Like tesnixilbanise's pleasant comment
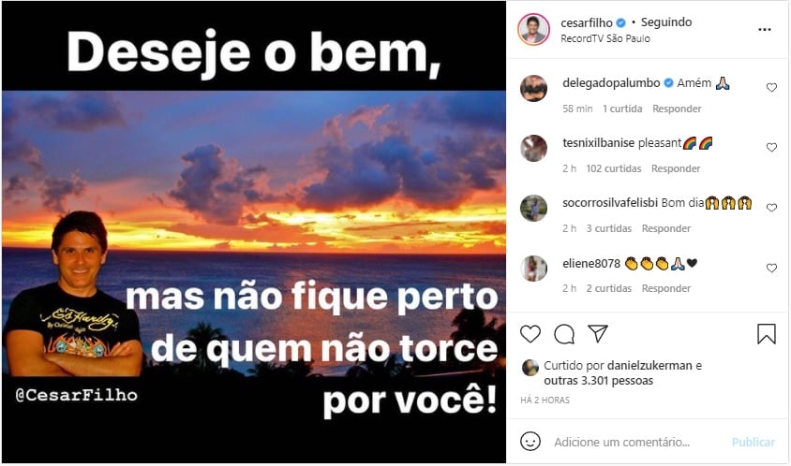Viewport: 791px width, 466px height. (x=771, y=148)
